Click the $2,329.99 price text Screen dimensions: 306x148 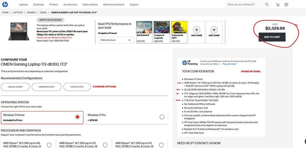(x=275, y=28)
